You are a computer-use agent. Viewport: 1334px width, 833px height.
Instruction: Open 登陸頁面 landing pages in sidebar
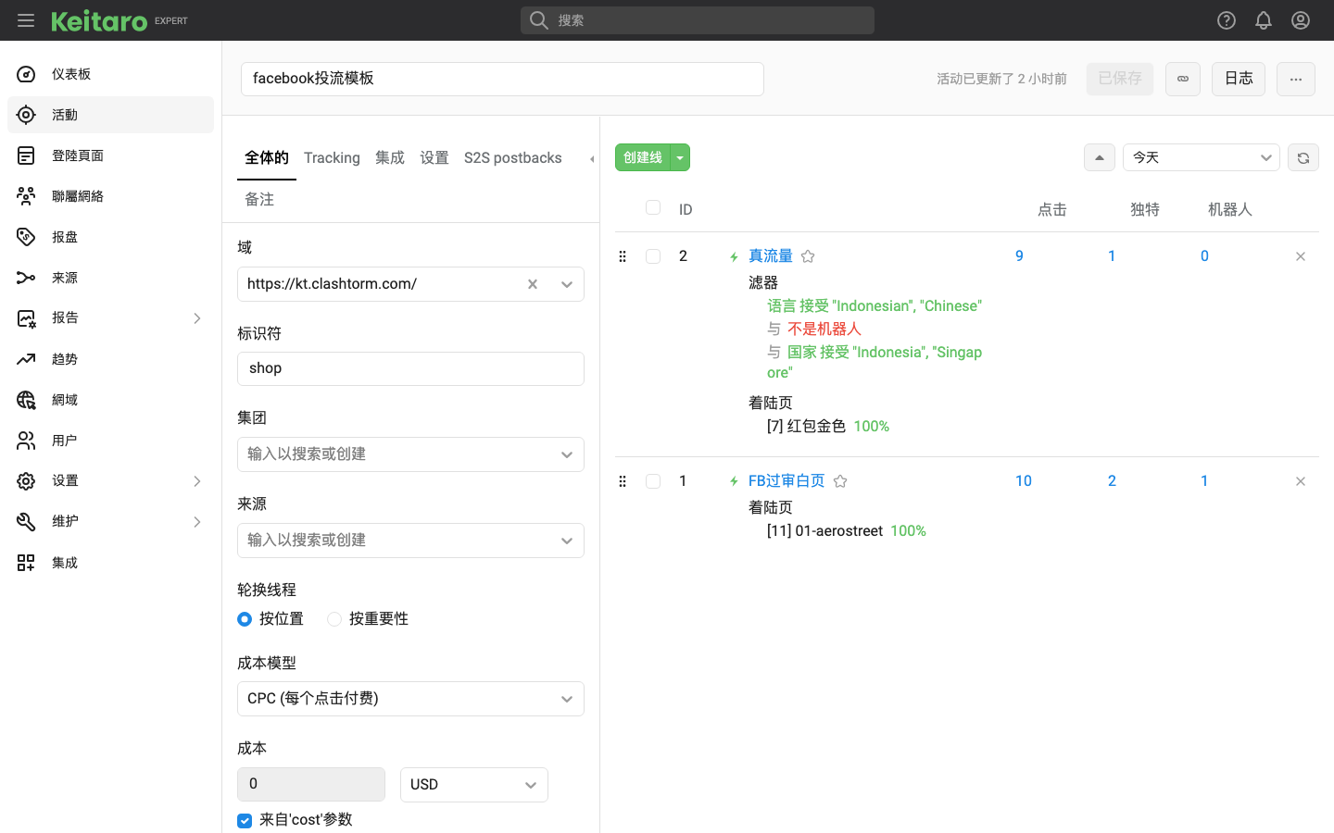(110, 155)
